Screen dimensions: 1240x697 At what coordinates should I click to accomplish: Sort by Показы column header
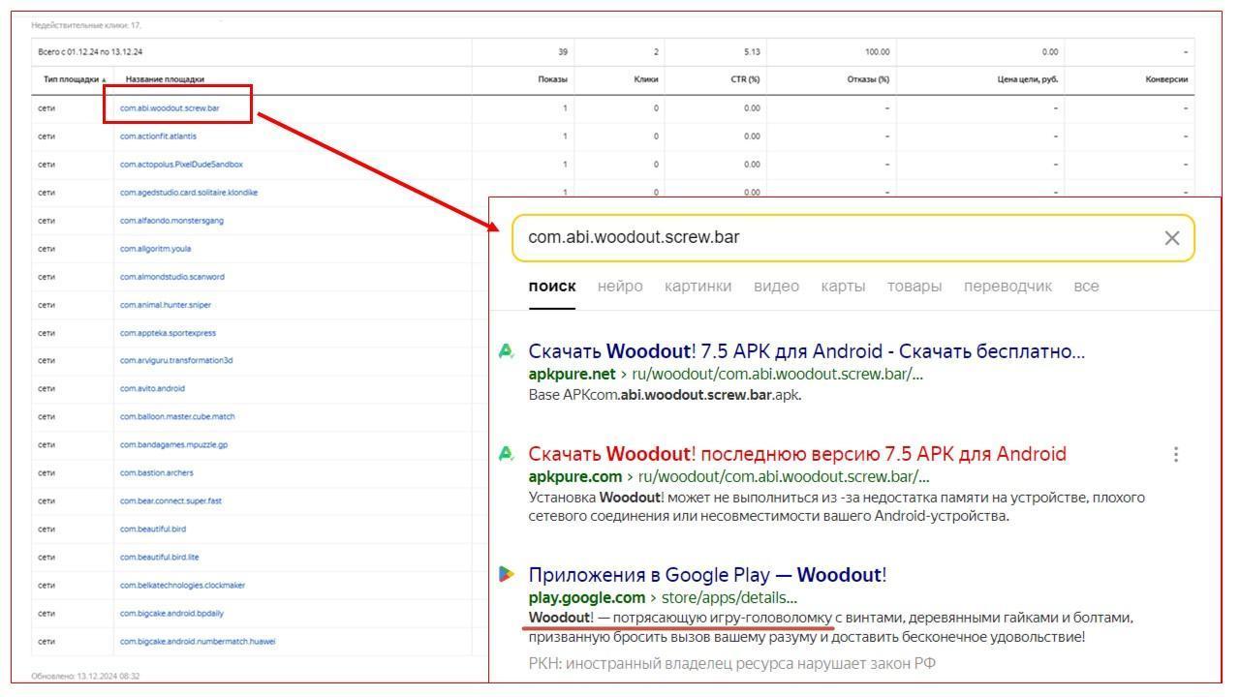(552, 79)
